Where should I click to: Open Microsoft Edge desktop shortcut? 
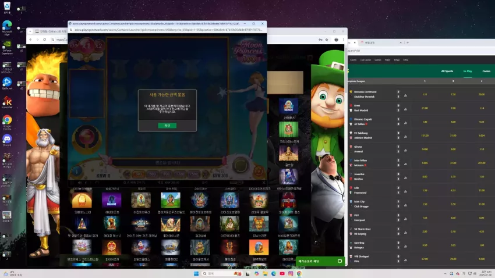(x=7, y=28)
